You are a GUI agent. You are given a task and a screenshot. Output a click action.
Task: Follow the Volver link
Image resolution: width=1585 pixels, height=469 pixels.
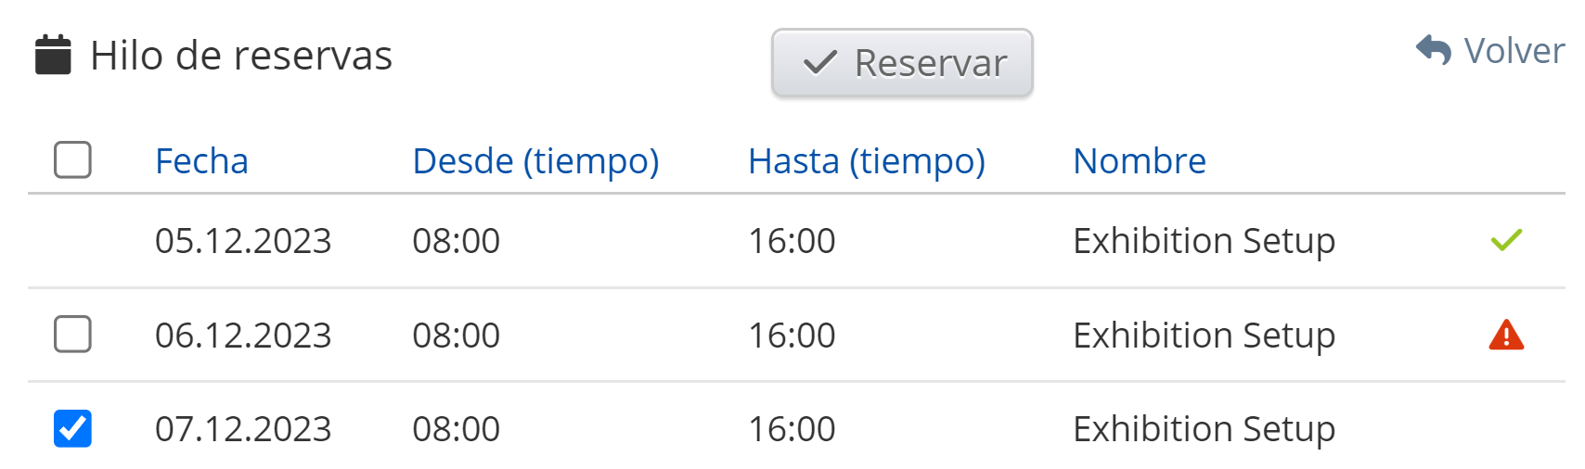[1513, 51]
